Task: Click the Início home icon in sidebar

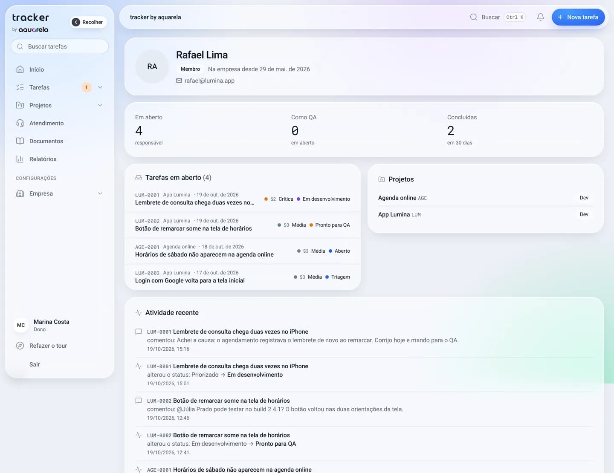Action: (x=20, y=69)
